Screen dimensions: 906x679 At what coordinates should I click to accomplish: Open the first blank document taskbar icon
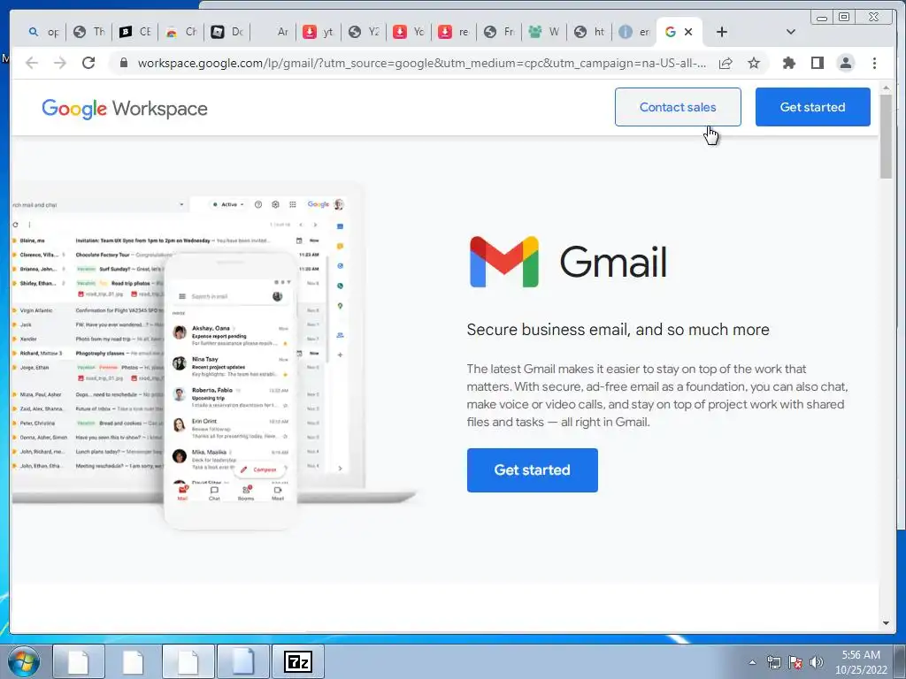(79, 661)
